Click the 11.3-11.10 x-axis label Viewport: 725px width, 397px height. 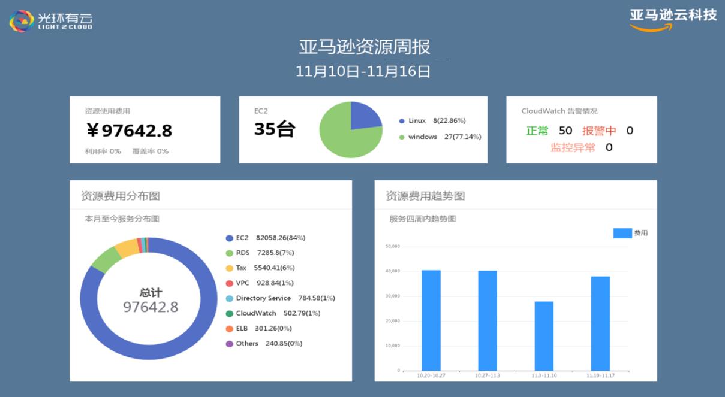click(544, 376)
